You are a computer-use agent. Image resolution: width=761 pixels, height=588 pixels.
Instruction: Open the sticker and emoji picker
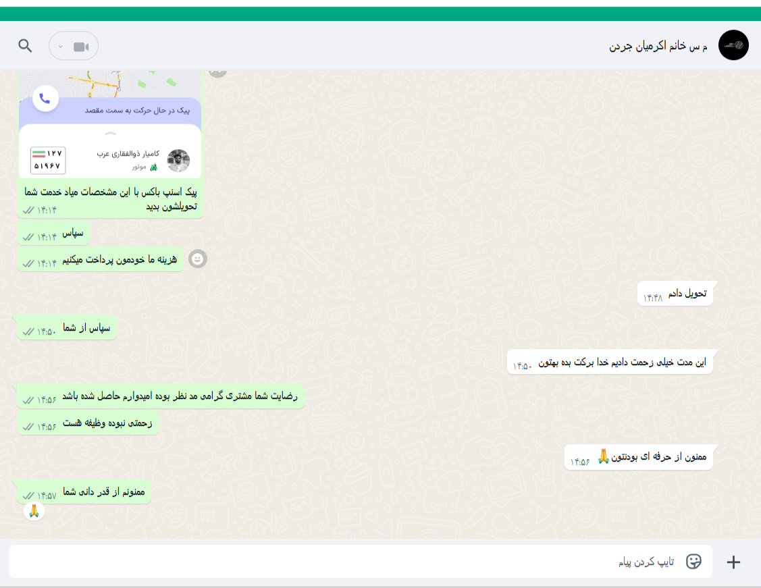[693, 561]
